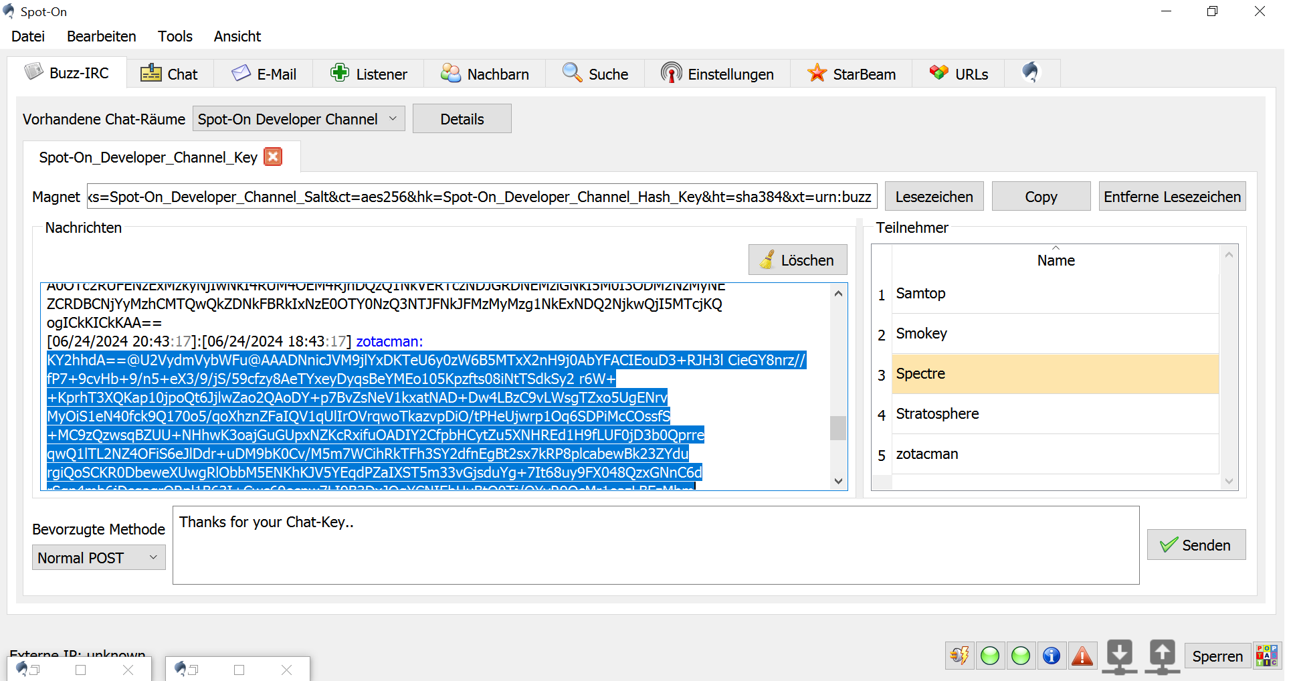Click the blue information status icon
The width and height of the screenshot is (1291, 681).
coord(1052,656)
